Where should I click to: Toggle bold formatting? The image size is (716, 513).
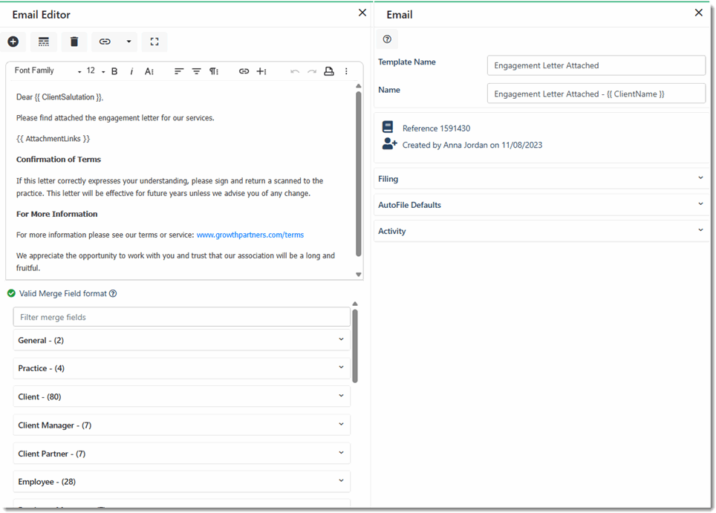114,71
